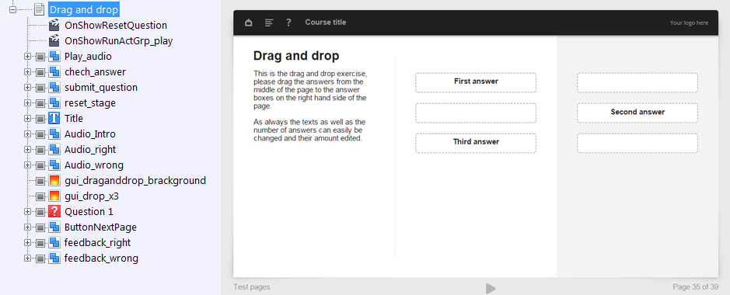Expand the Audio_Intro tree node
This screenshot has height=295, width=730.
pyautogui.click(x=27, y=134)
